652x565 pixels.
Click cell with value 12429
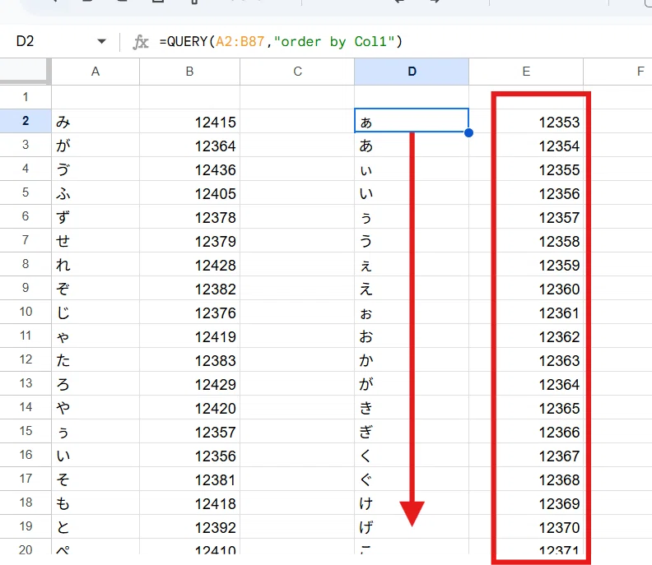[x=189, y=383]
